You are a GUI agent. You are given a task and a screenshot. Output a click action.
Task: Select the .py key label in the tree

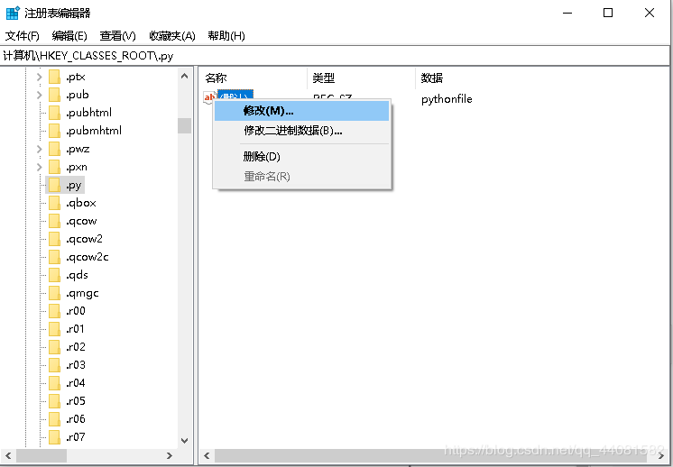click(x=73, y=185)
